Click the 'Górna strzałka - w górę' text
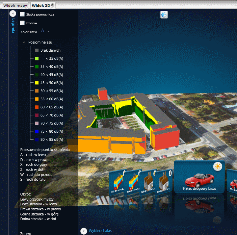The width and height of the screenshot is (237, 235). point(39,214)
